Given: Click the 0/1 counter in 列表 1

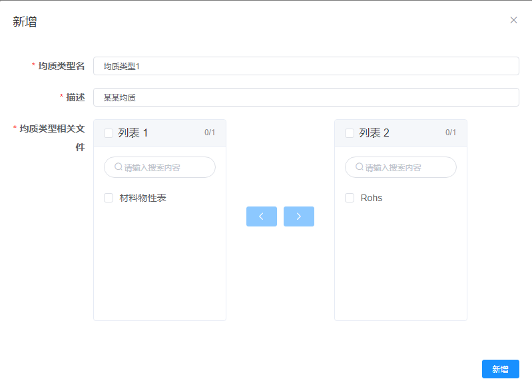Looking at the screenshot, I should click(x=210, y=133).
